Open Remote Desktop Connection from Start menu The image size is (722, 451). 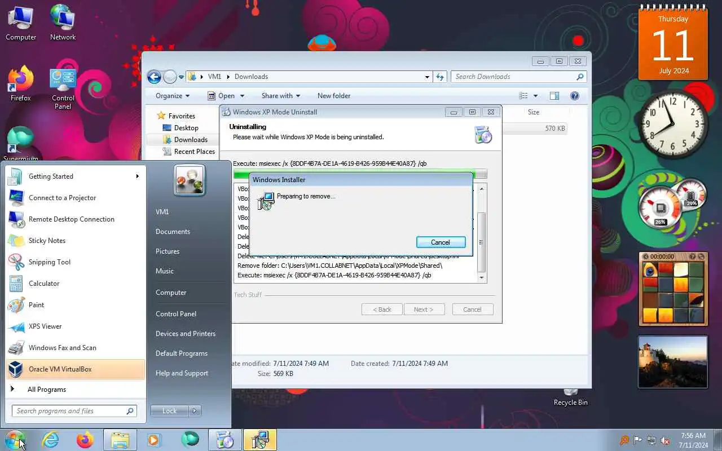(76, 219)
